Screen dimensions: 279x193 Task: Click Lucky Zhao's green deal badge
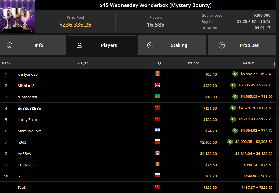pos(233,119)
